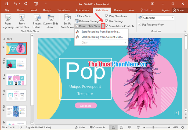Click the Share button
Image resolution: width=188 pixels, height=130 pixels.
[178, 10]
